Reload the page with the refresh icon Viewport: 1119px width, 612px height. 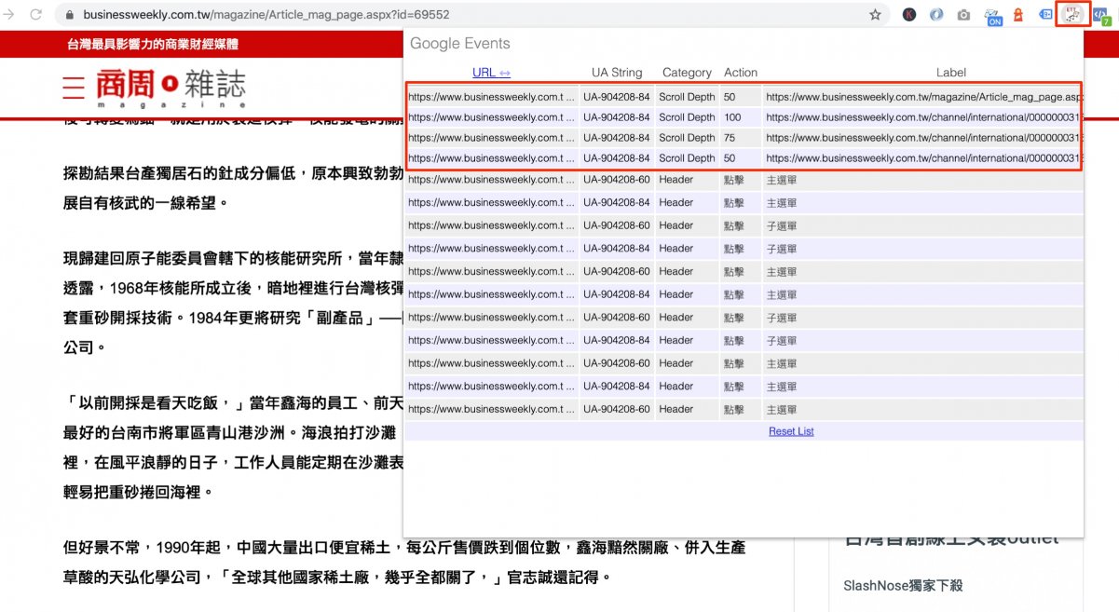[36, 15]
